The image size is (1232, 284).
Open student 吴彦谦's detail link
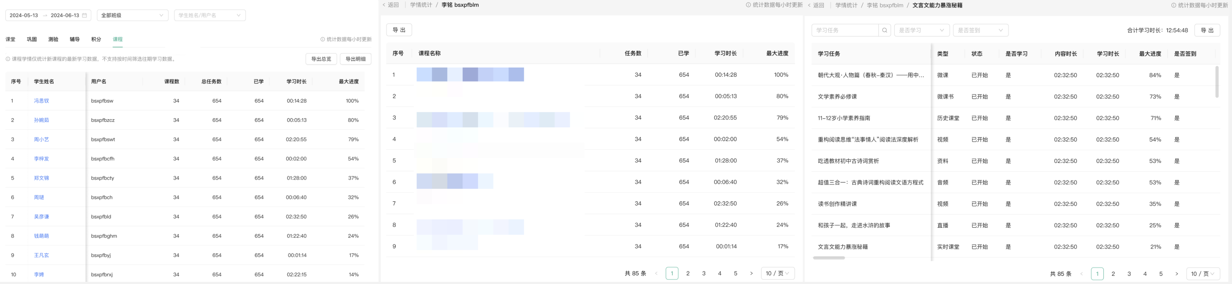click(42, 216)
